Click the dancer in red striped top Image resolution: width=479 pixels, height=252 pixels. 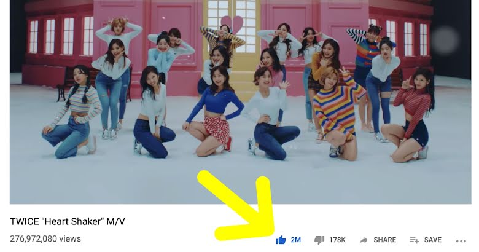point(410,115)
